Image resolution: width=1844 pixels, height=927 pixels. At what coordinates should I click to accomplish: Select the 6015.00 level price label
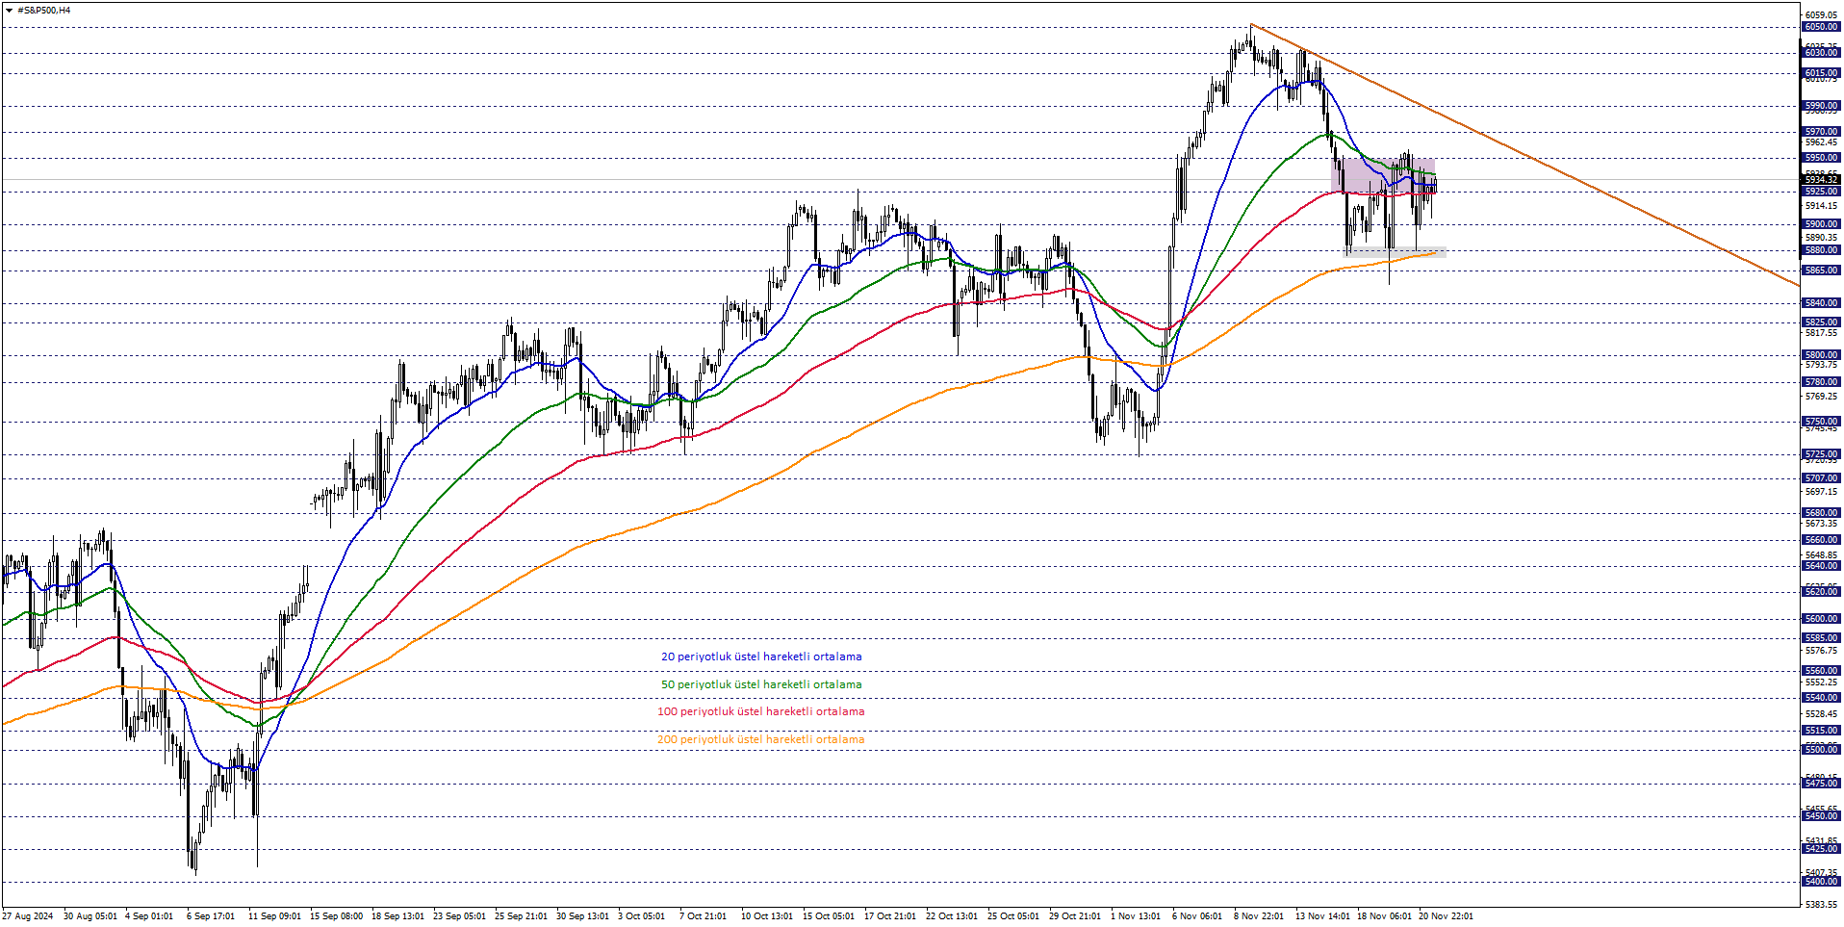point(1821,73)
